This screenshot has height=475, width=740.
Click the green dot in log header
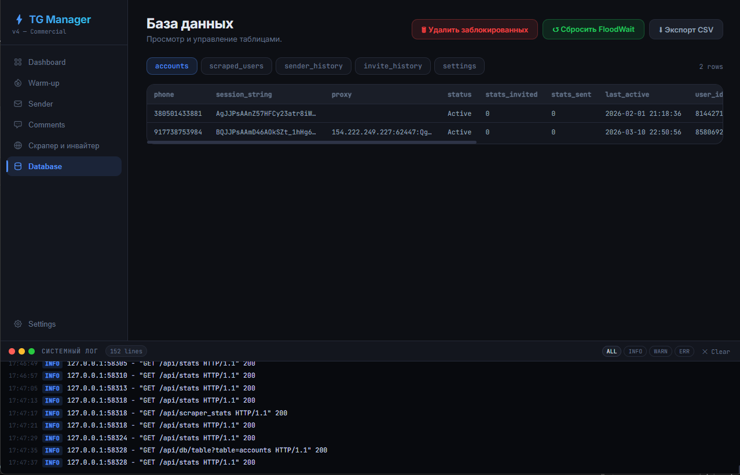31,351
